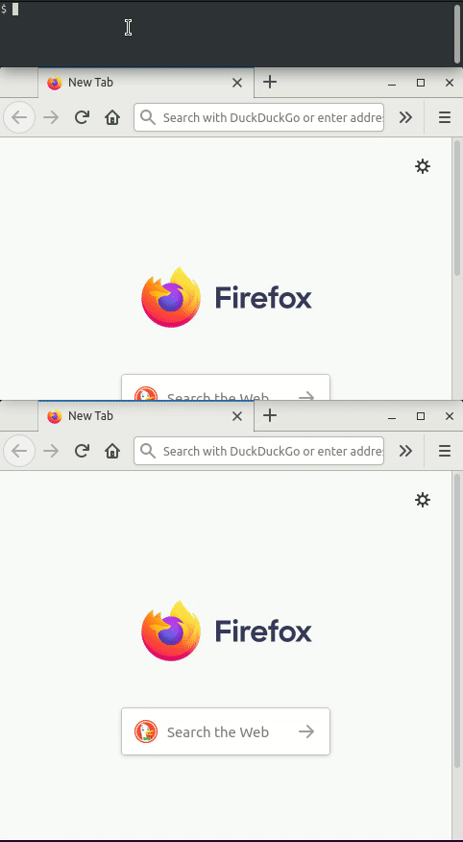Customize new tab via lower gear icon
Image resolution: width=463 pixels, height=842 pixels.
423,500
